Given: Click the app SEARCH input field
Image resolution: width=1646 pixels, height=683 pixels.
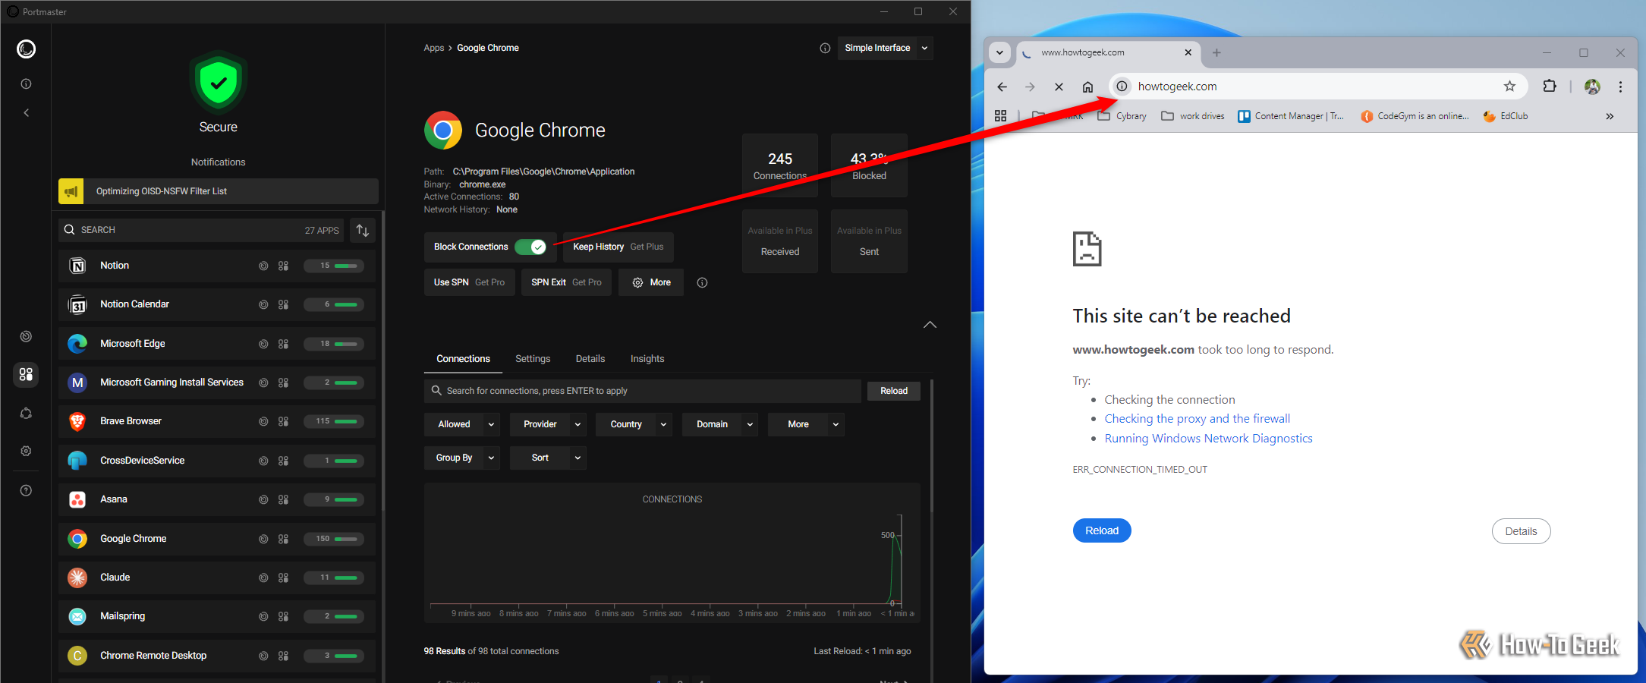Looking at the screenshot, I should coord(201,230).
